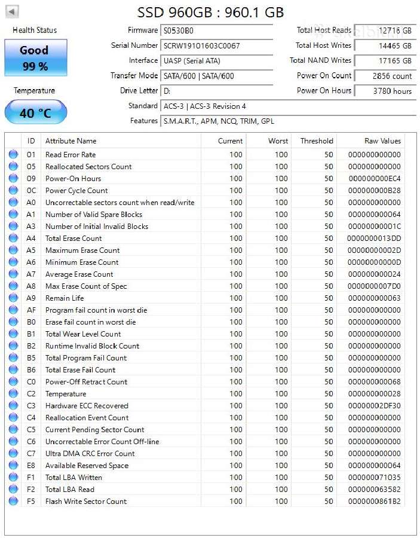Click the Standard field ACS-3 Revision 4
The width and height of the screenshot is (420, 538).
pos(289,106)
